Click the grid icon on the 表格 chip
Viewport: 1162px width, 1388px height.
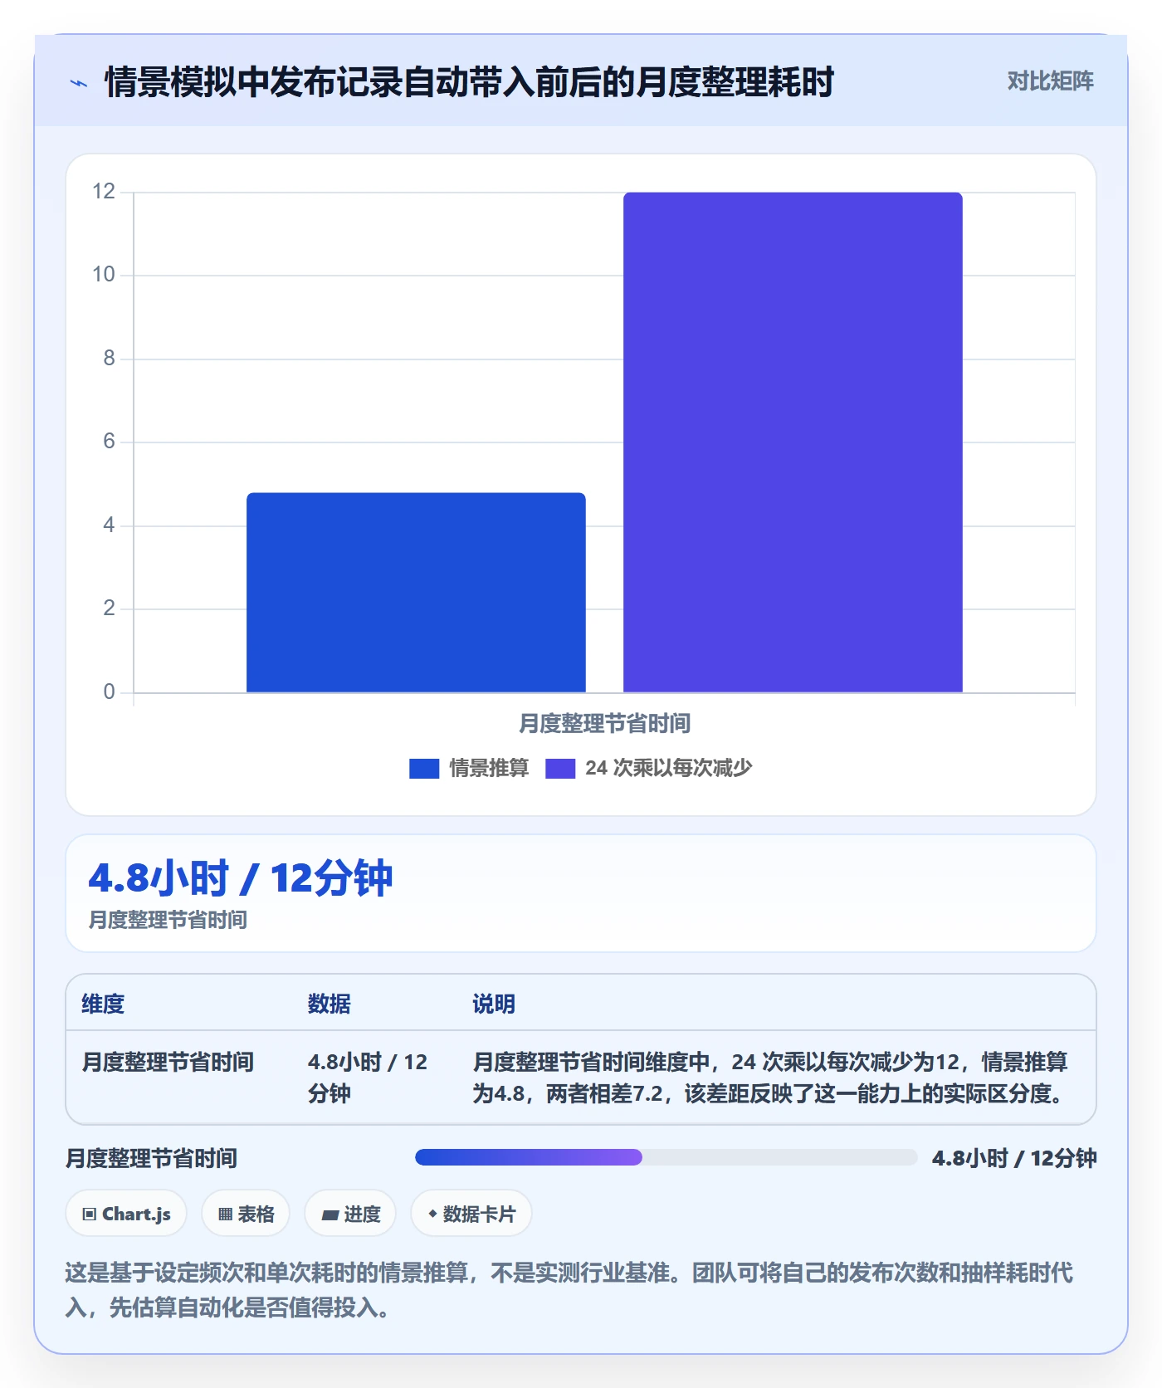[225, 1214]
